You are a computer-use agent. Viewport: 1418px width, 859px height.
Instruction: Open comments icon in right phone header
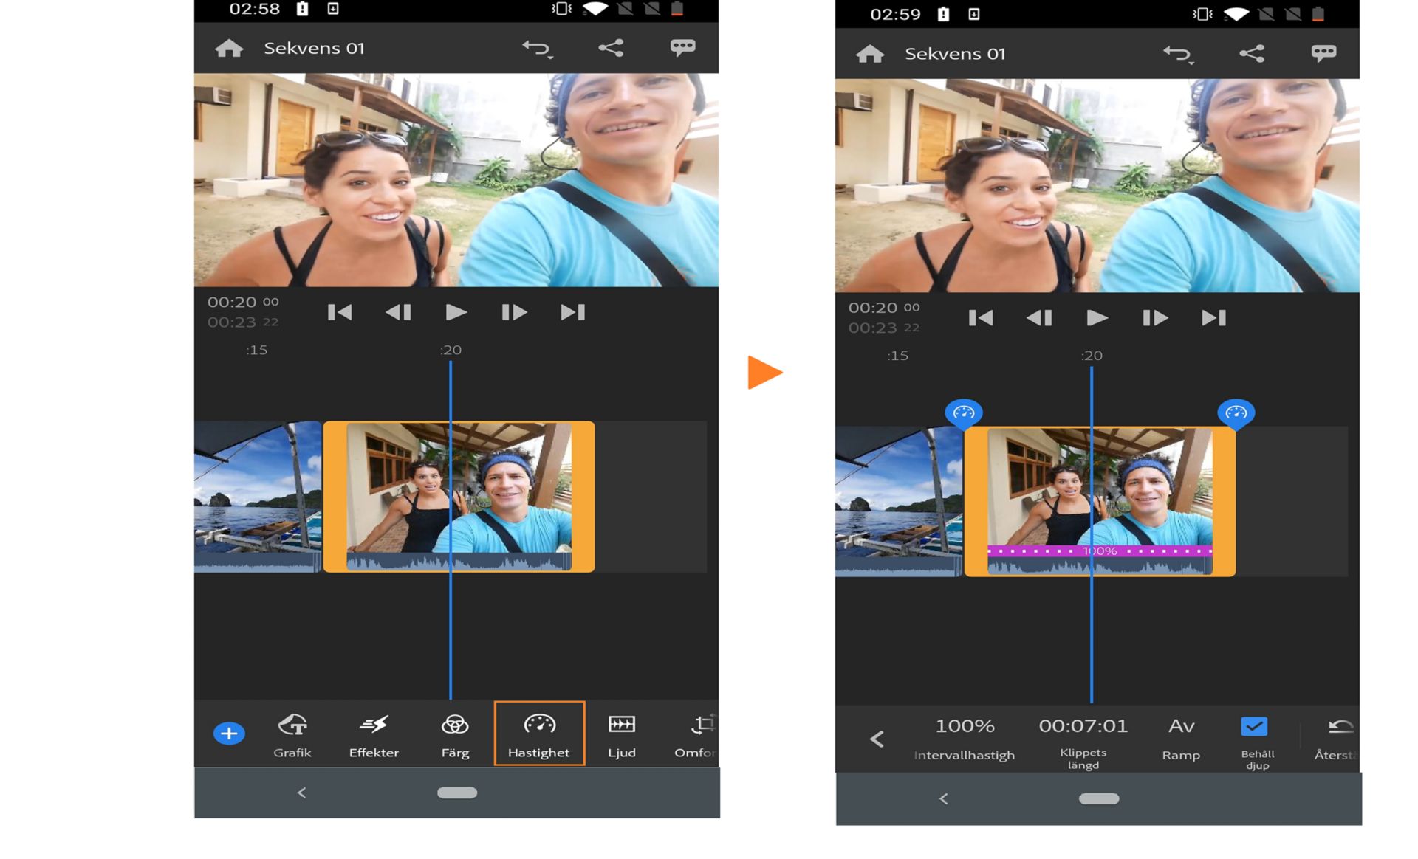pos(1323,53)
